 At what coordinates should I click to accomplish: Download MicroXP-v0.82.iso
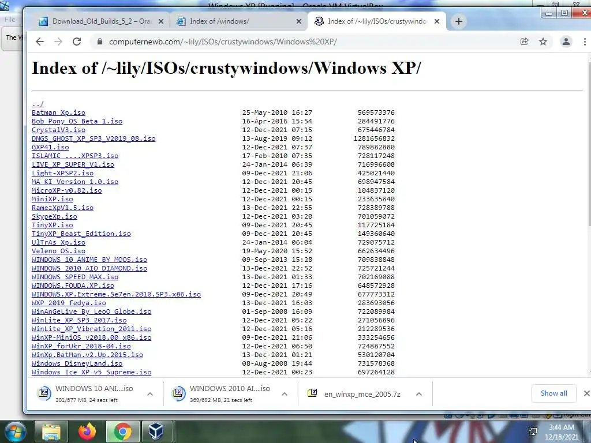pyautogui.click(x=67, y=190)
